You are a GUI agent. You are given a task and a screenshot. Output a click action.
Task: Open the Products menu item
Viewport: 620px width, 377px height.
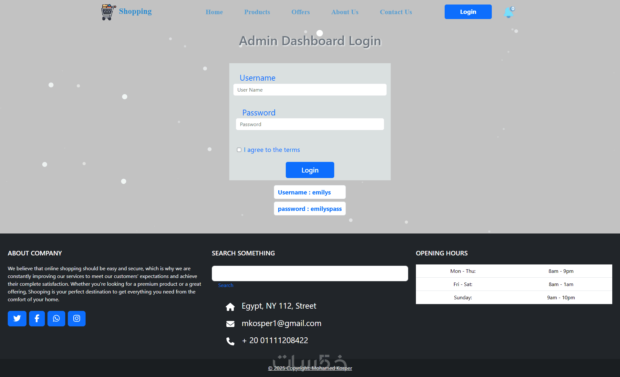click(x=257, y=12)
